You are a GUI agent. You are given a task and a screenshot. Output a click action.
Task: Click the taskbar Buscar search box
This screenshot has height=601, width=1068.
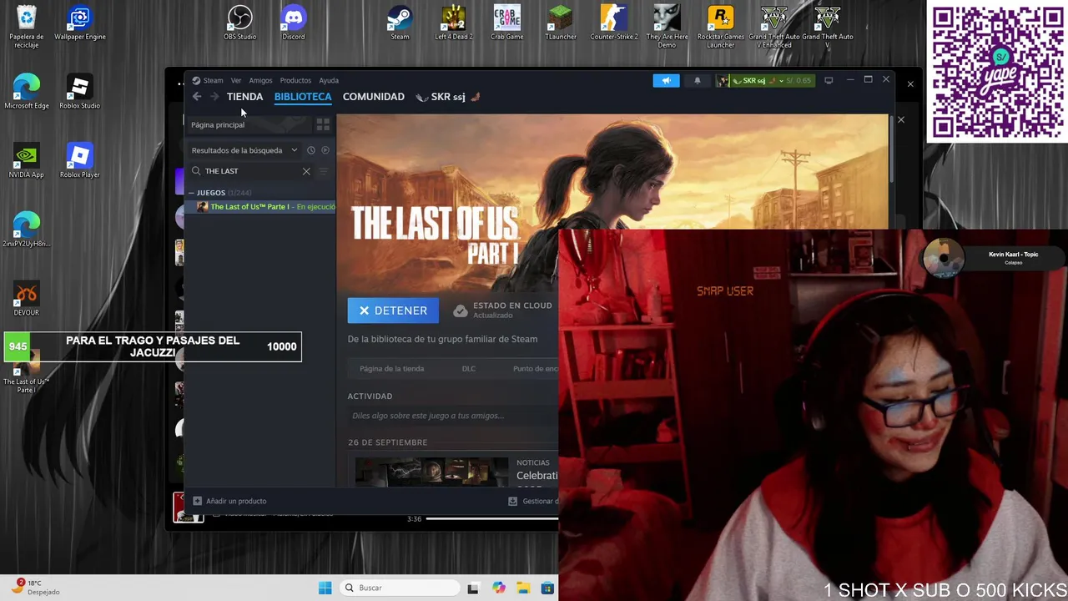401,588
